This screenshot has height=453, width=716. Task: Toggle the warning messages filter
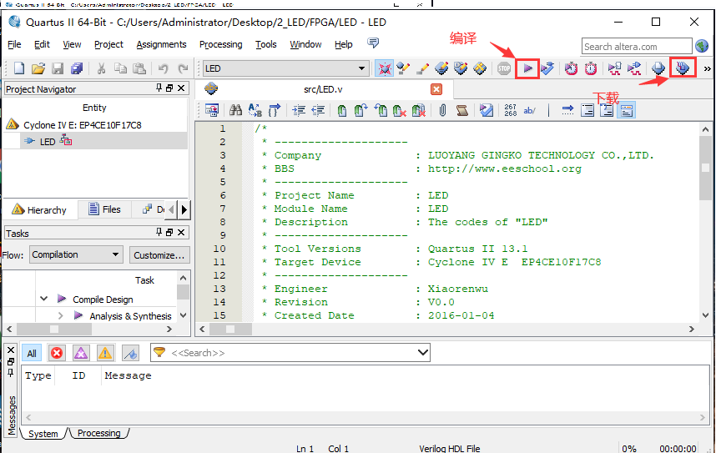click(x=105, y=353)
